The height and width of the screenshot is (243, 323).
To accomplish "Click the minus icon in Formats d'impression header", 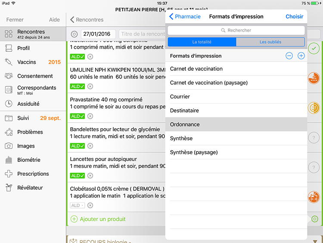I will pos(289,56).
